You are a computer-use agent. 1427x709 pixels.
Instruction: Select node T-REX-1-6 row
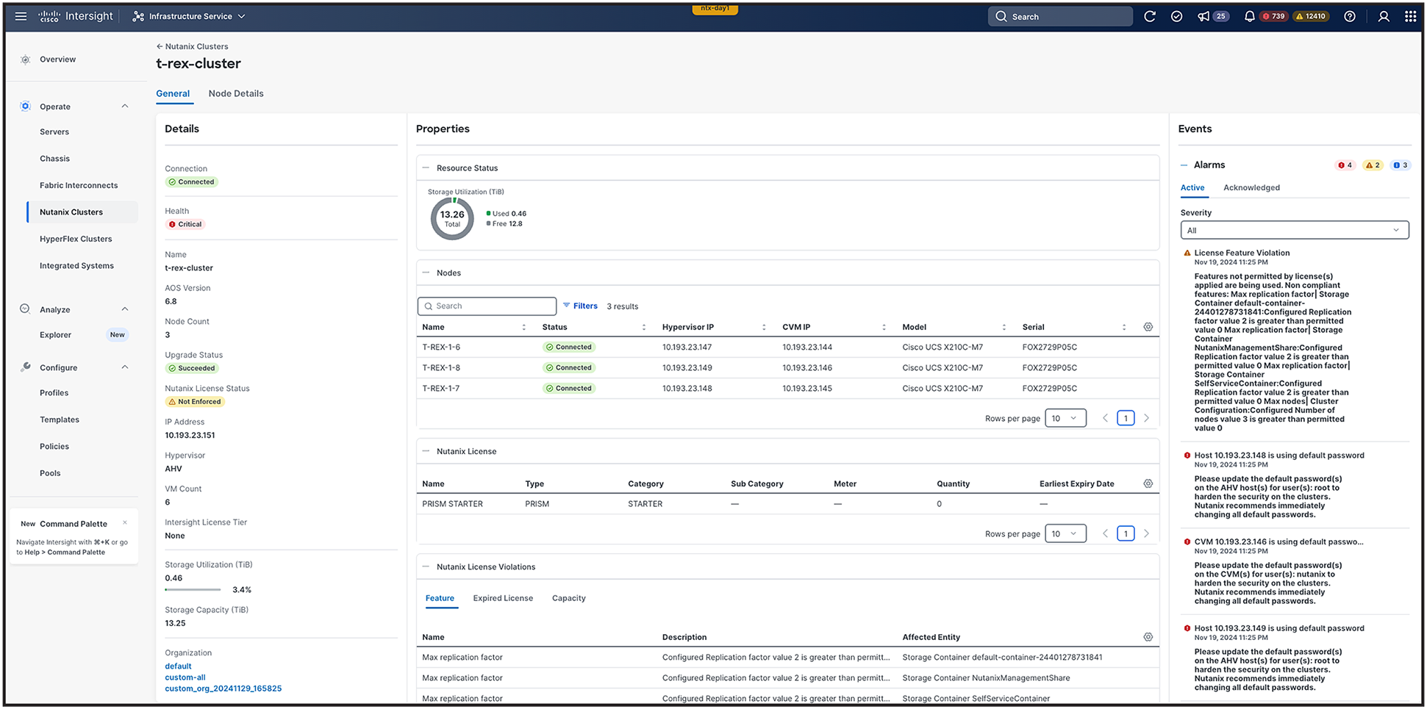[787, 347]
